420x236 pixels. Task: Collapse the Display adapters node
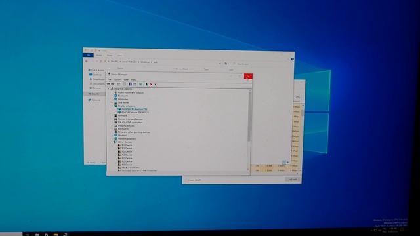point(112,106)
